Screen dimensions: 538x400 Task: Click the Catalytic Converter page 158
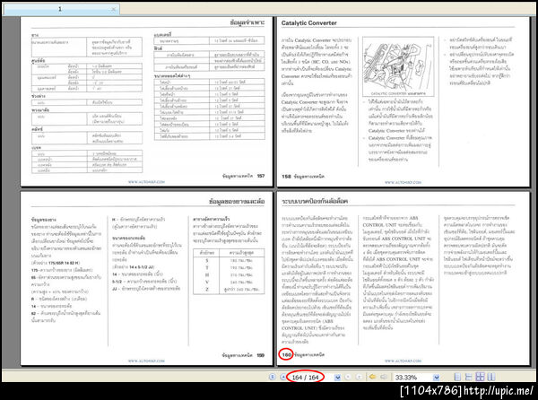click(x=403, y=101)
